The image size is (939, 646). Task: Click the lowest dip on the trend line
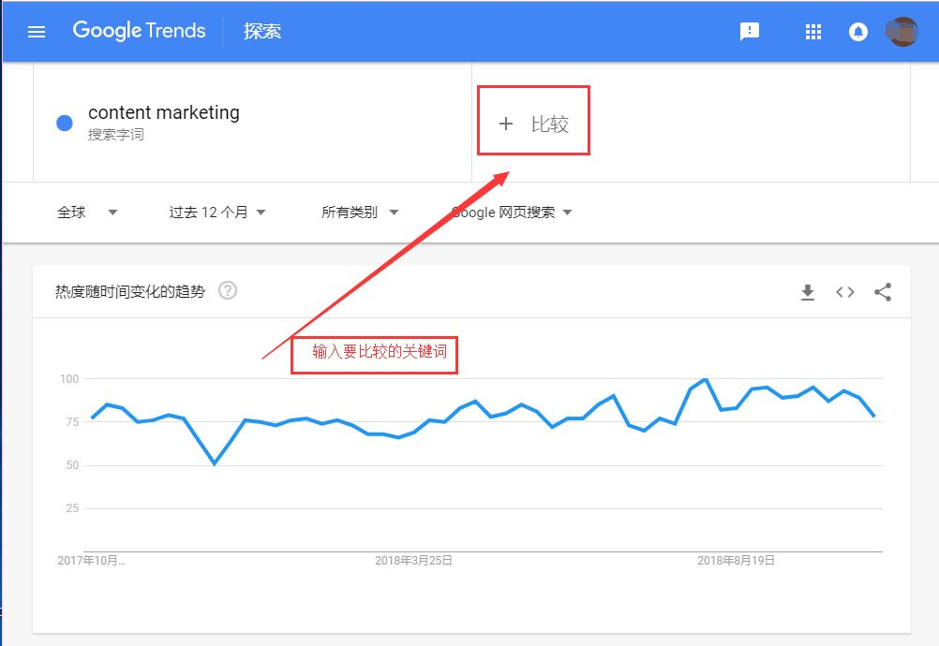pyautogui.click(x=215, y=463)
